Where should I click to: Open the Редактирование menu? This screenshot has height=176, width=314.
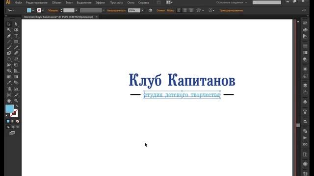click(36, 2)
